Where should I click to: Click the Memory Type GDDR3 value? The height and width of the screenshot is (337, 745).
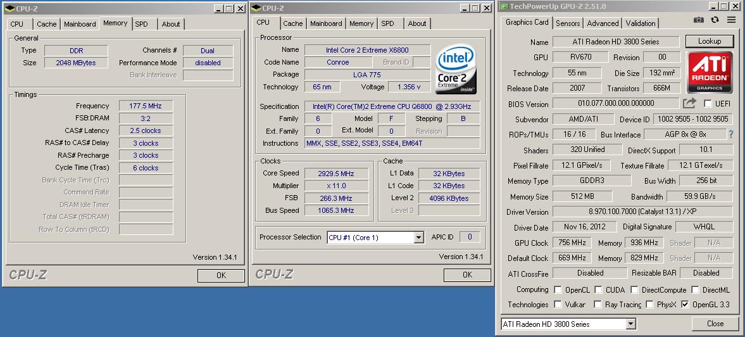[x=592, y=181]
